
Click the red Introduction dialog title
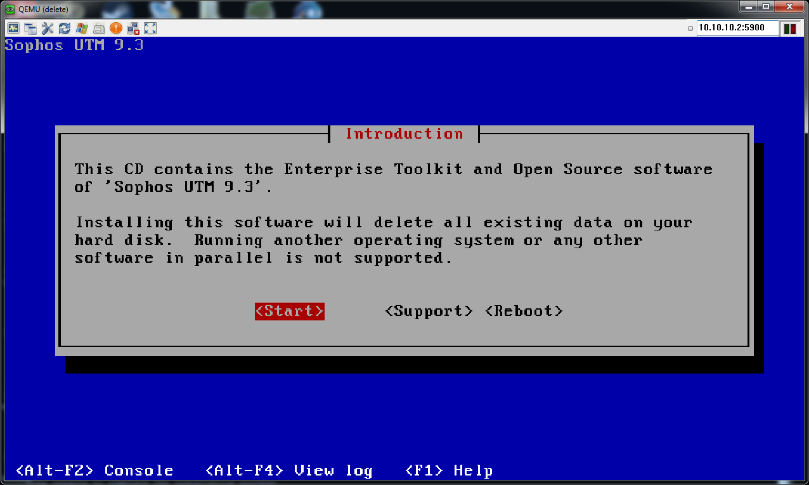coord(404,134)
